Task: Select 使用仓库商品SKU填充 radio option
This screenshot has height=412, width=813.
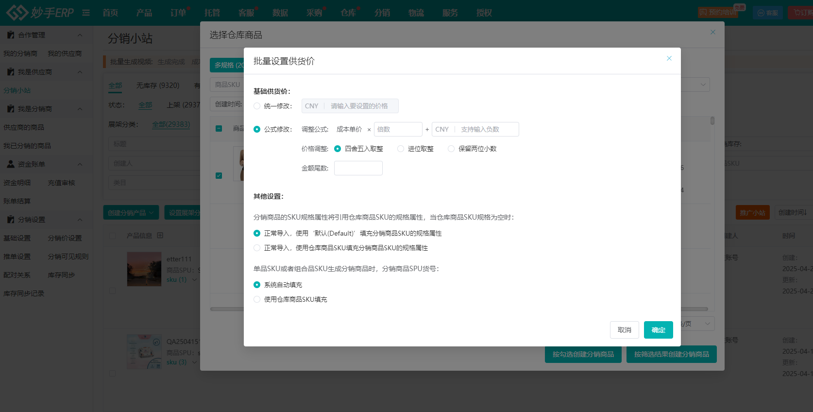Action: (x=257, y=299)
